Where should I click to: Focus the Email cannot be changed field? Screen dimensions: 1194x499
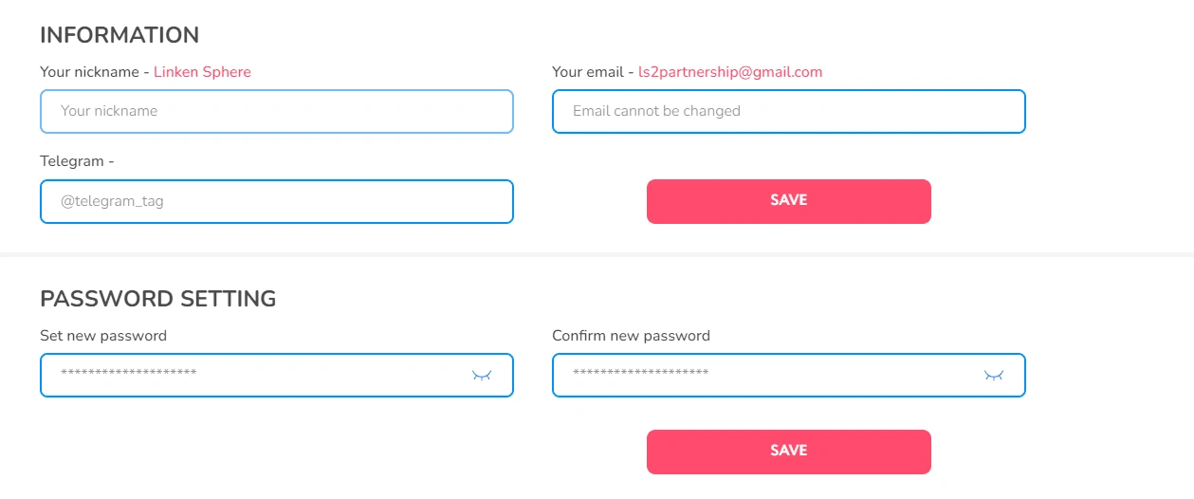point(788,111)
